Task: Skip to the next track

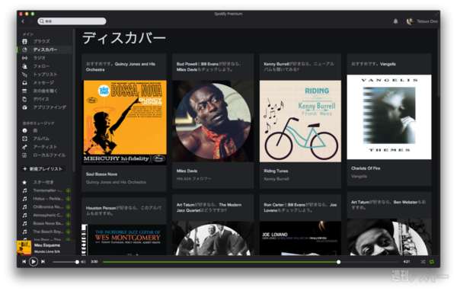Action: point(43,262)
